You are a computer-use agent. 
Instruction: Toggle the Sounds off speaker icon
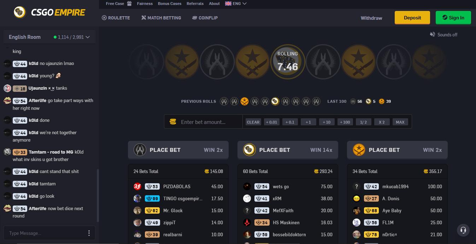point(432,34)
